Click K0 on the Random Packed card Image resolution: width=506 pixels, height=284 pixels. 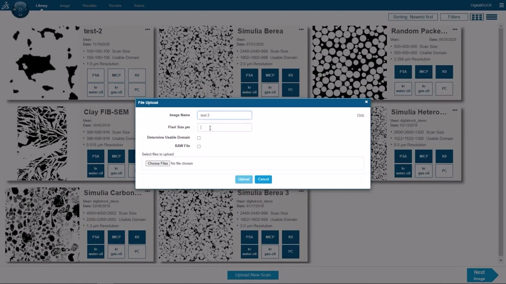tap(444, 72)
